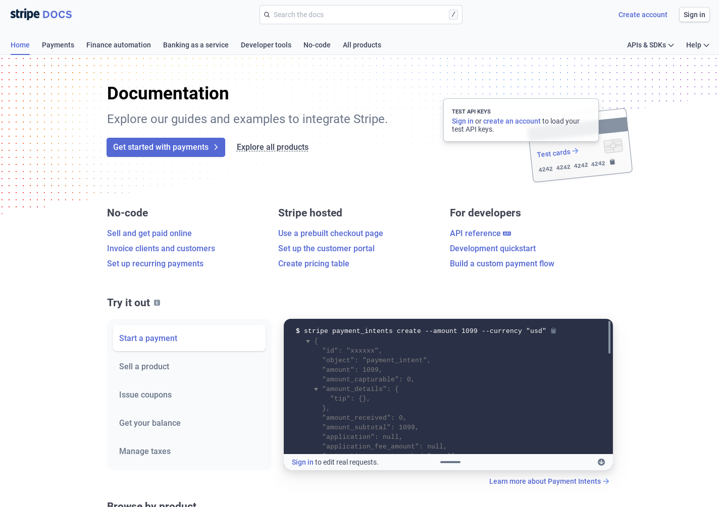Open the Create pricing table link
Image resolution: width=719 pixels, height=507 pixels.
pos(314,263)
